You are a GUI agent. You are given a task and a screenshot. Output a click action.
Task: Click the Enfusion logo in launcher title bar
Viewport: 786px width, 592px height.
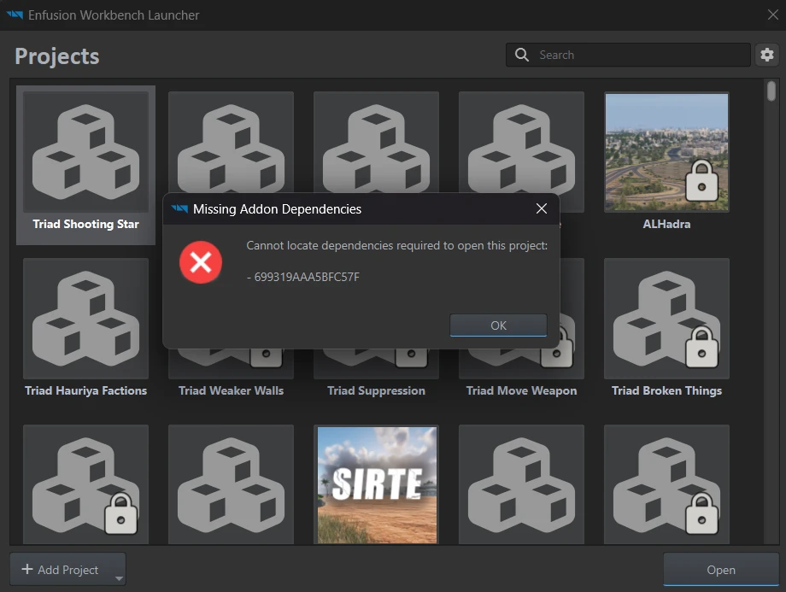coord(15,15)
